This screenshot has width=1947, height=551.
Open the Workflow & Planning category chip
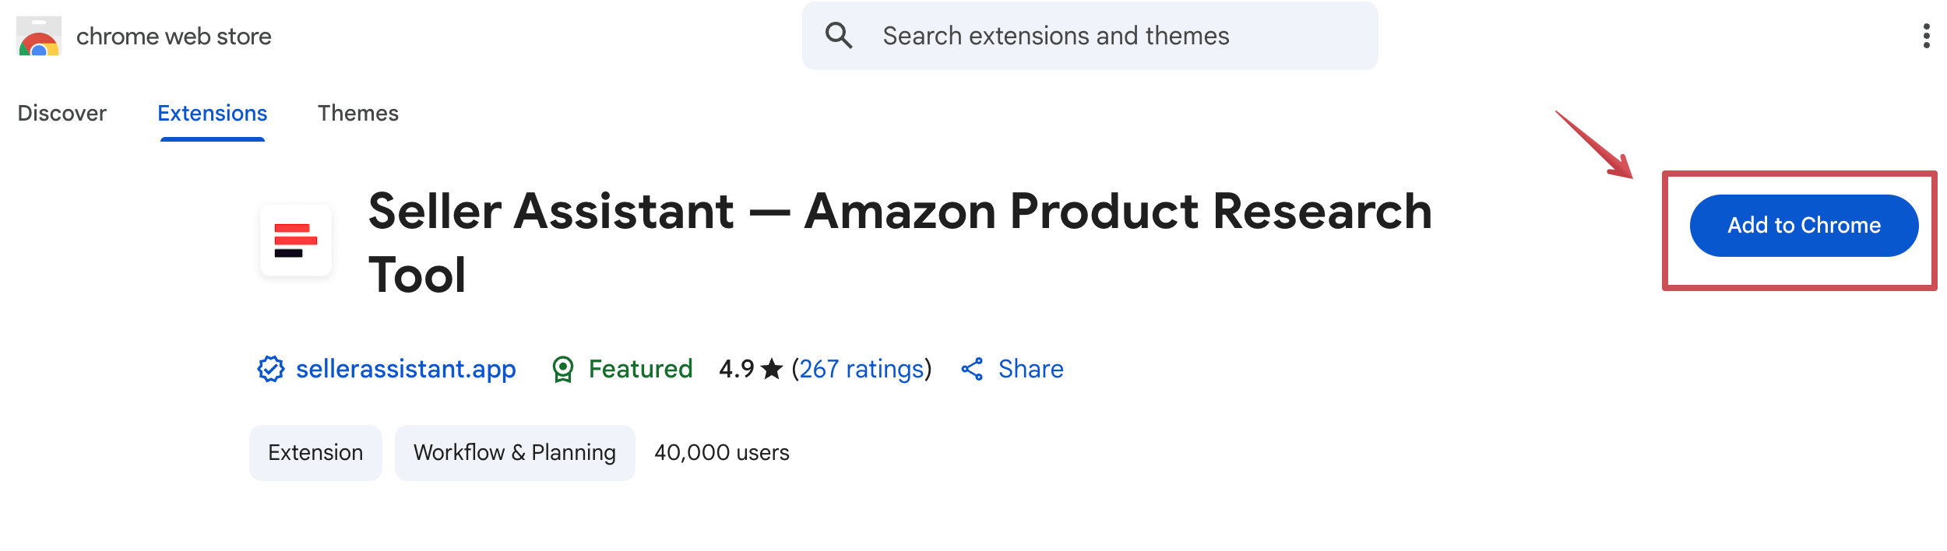515,453
